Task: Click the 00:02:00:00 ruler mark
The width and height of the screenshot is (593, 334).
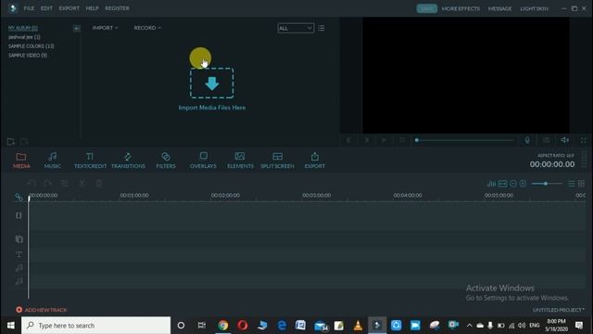Action: point(225,196)
